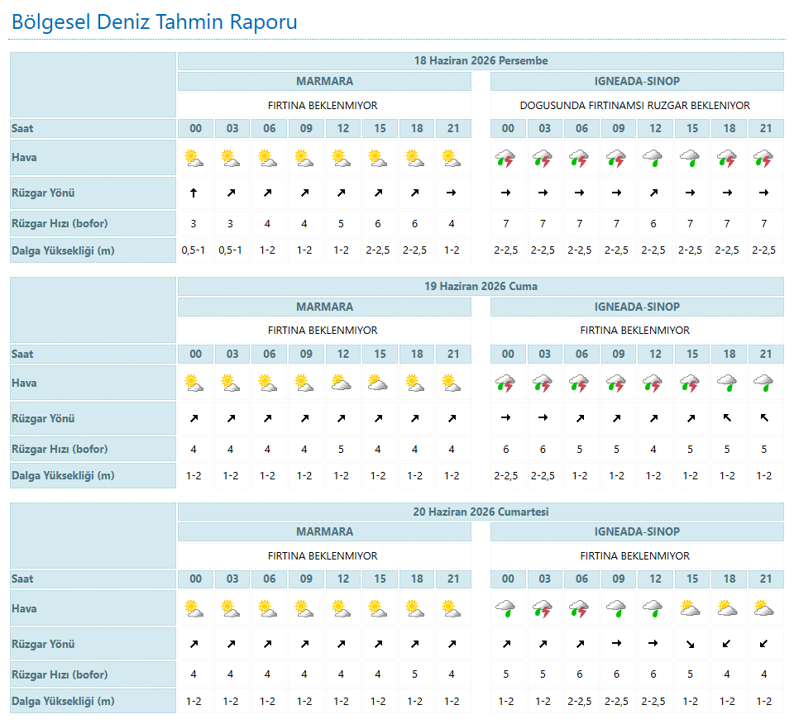
Task: Click the 18 Haziran Marmara 00 sunny weather icon
Action: [x=194, y=159]
